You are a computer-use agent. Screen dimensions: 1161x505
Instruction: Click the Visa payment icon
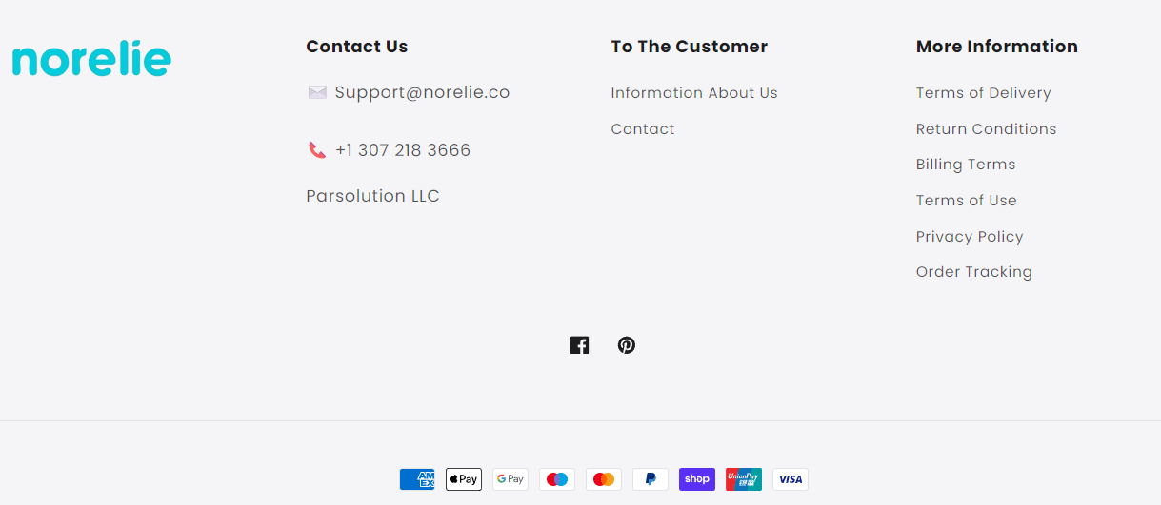[791, 479]
